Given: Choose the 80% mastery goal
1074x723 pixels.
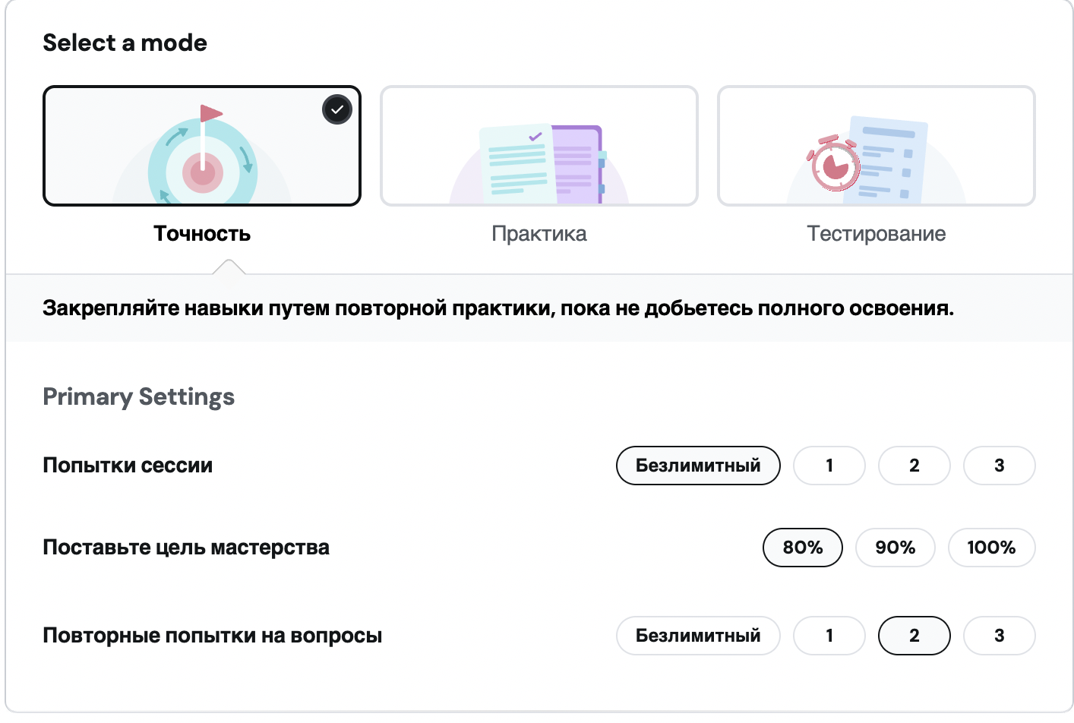Looking at the screenshot, I should 803,548.
